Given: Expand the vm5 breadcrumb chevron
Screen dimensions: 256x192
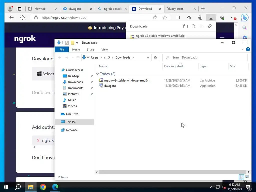Looking at the screenshot, I should point(112,57).
